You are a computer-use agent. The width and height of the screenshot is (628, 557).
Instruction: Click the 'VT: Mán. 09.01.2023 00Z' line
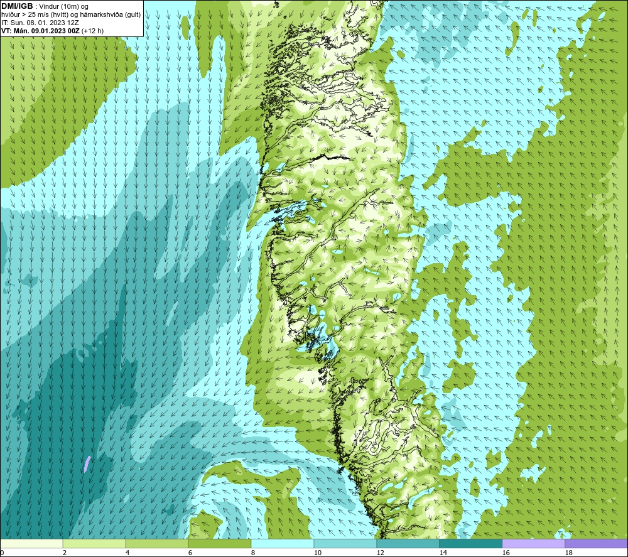tap(41, 31)
